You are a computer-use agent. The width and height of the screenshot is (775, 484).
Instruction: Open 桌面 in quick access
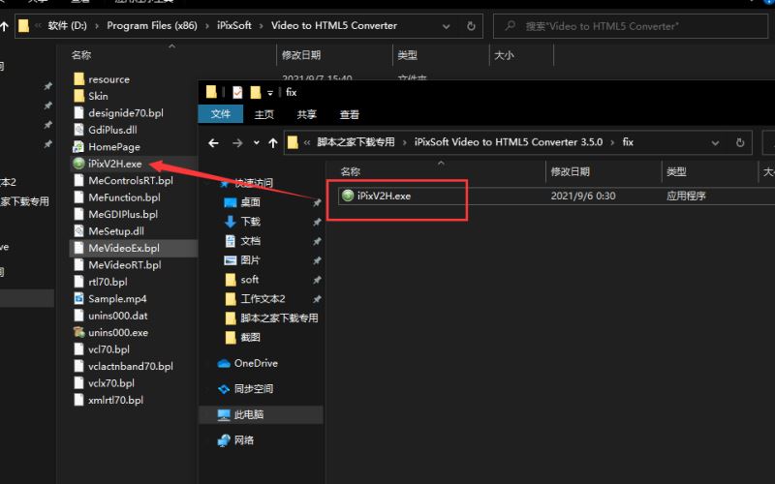coord(250,202)
